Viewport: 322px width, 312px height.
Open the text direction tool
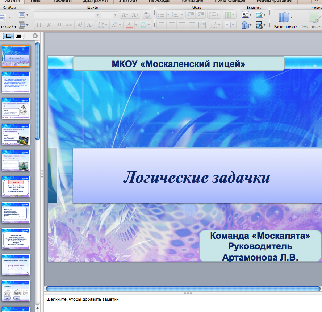[215, 25]
